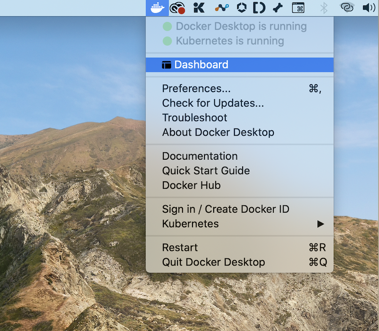Quit Docker Desktop
Screen dimensions: 379x331
(x=213, y=262)
